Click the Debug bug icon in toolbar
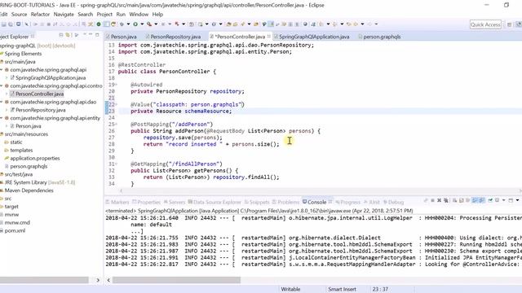Screen dimensions: 522x293 coord(122,24)
